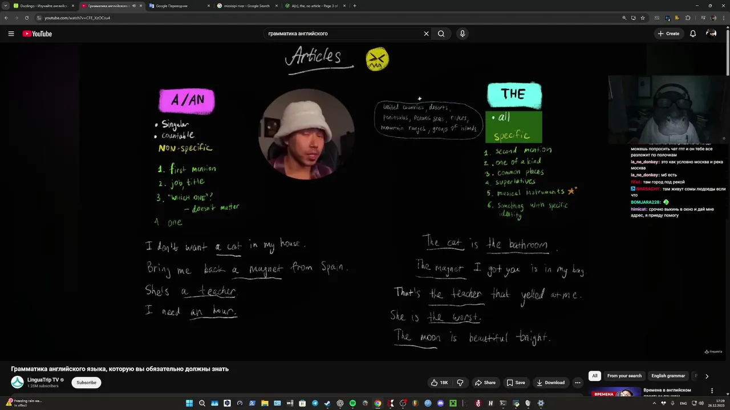Mute the YouTube tab via speaker icon
The image size is (730, 410).
point(134,6)
